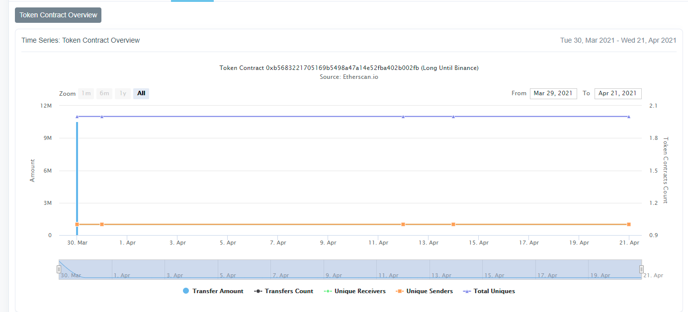The image size is (688, 312).
Task: Select the 1m zoom range
Action: pos(86,93)
